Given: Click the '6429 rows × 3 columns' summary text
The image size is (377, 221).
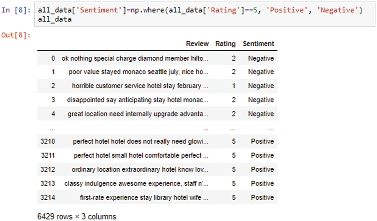Looking at the screenshot, I should [77, 216].
